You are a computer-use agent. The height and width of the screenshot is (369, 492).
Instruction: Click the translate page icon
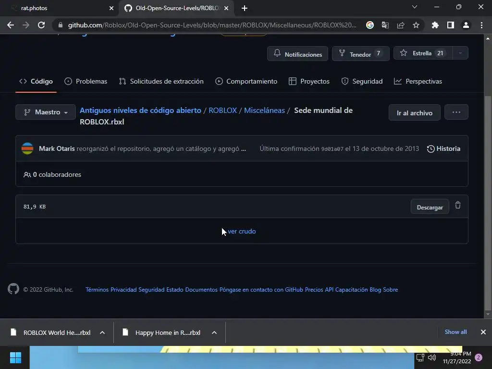(x=385, y=25)
